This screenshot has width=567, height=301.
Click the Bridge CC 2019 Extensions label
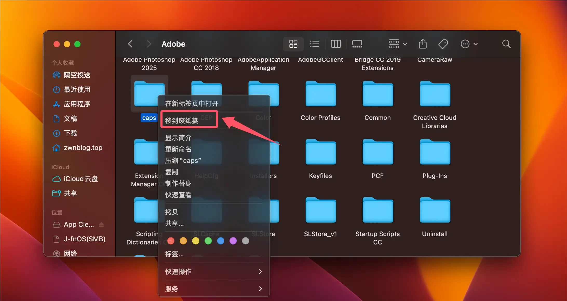378,64
